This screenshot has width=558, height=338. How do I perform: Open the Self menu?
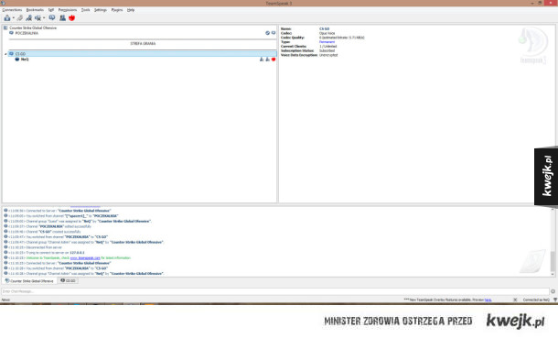click(x=51, y=10)
